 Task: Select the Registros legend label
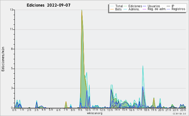click(x=178, y=9)
